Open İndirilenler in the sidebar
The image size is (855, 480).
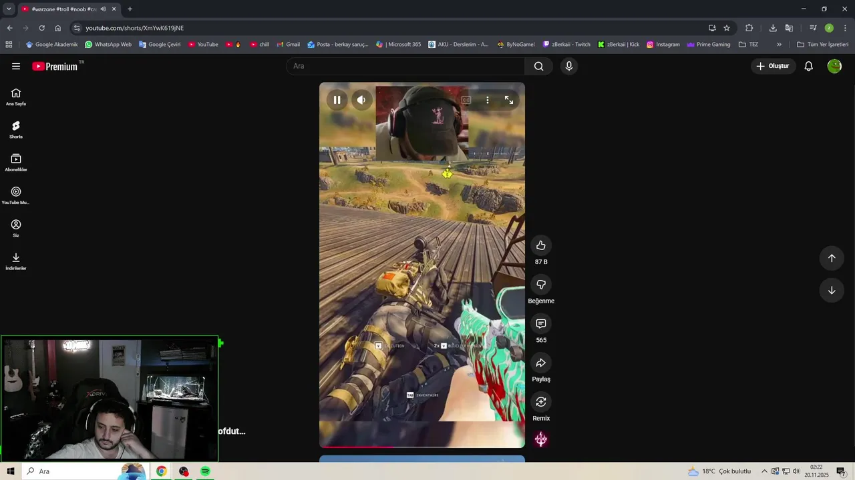pos(16,261)
